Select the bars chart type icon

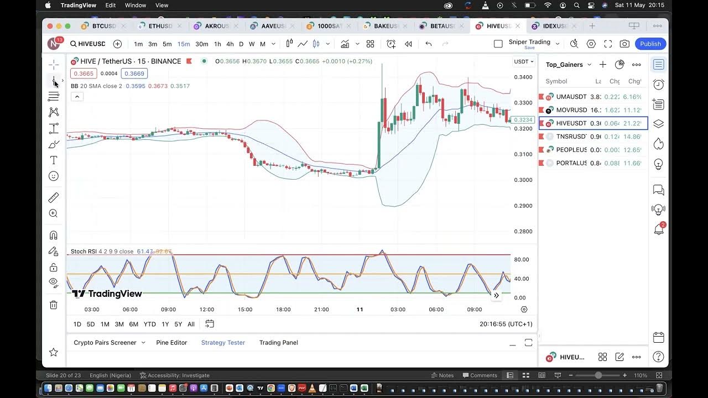pos(289,44)
